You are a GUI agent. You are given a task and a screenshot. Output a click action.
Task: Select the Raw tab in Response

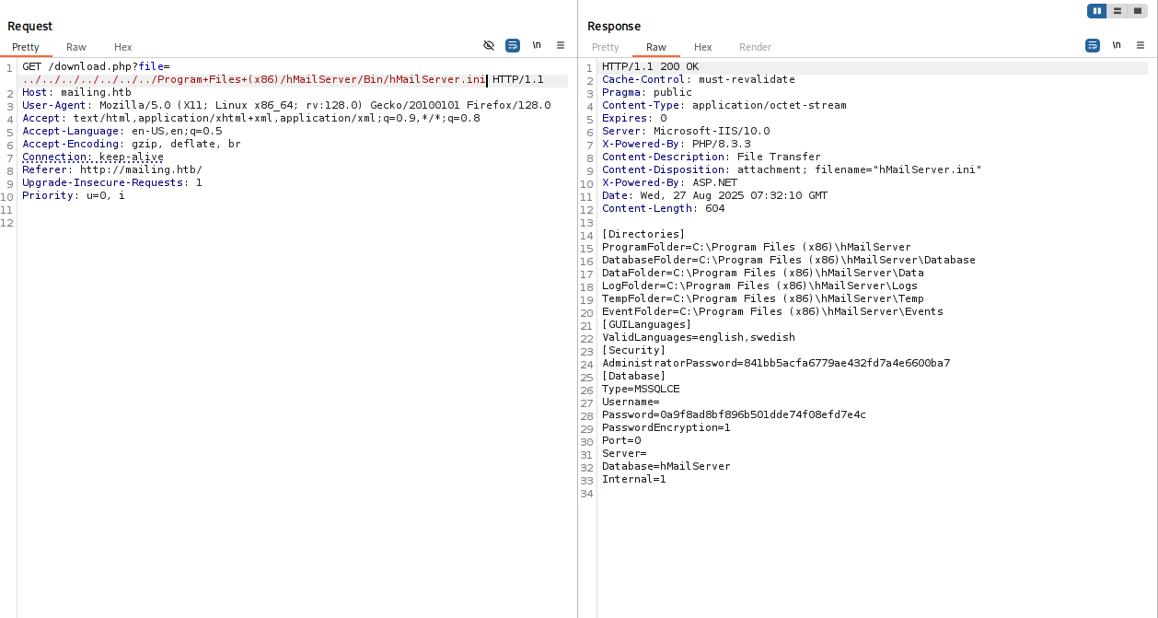tap(656, 47)
